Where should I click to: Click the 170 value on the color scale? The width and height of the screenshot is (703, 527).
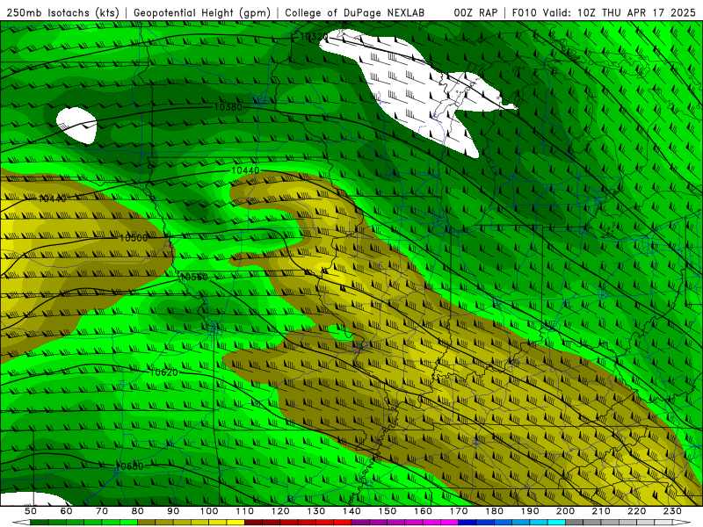coord(459,511)
